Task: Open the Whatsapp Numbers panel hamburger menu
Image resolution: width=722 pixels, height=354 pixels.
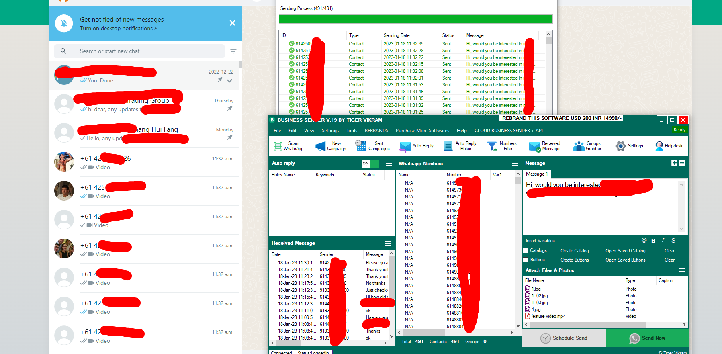Action: [515, 164]
